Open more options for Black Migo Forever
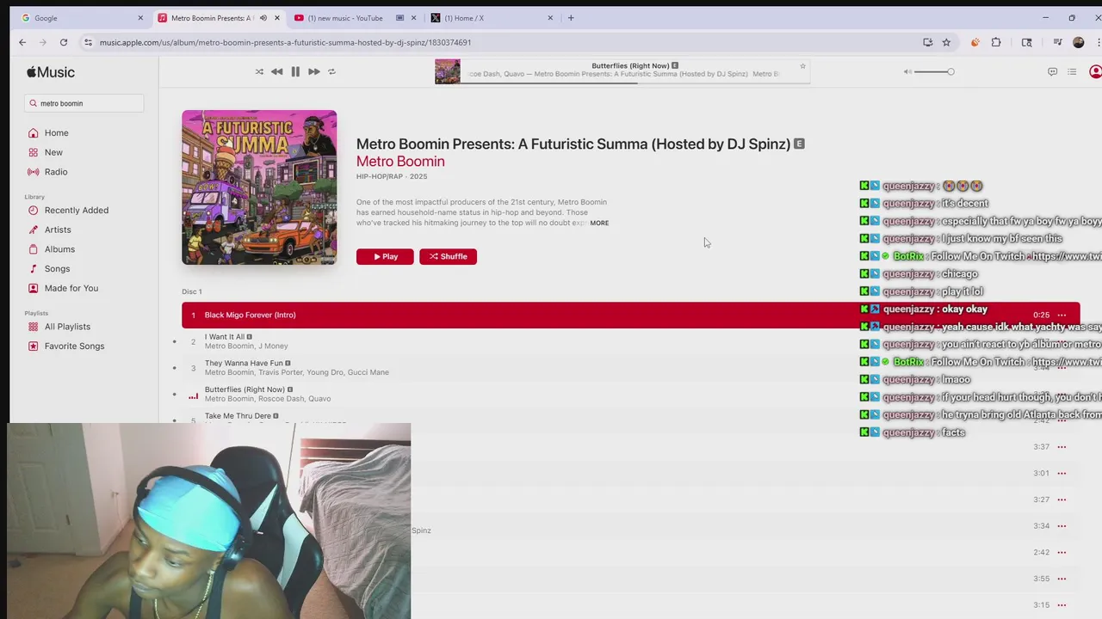 [x=1062, y=316]
